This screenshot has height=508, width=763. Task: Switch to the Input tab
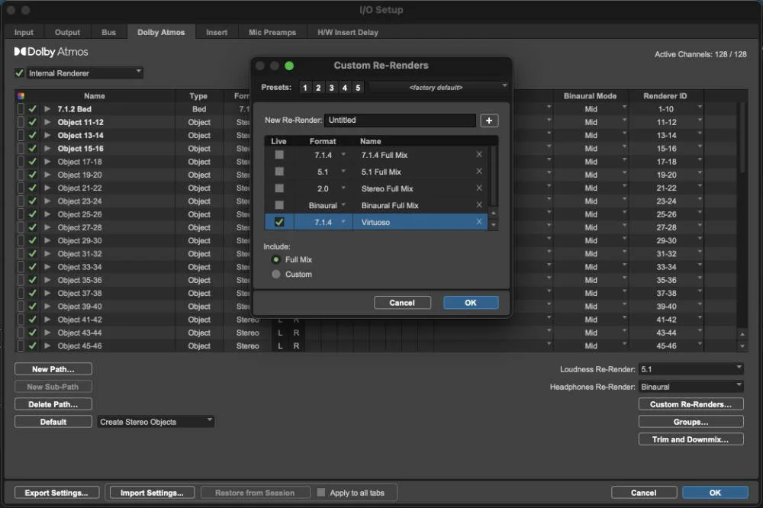coord(24,32)
